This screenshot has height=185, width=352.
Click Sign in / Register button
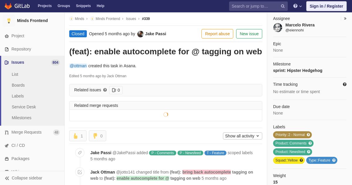(326, 6)
